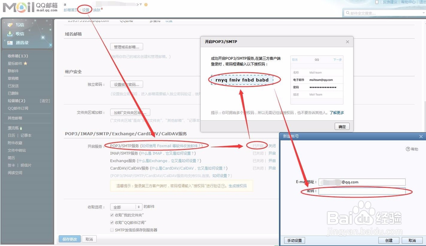Image resolution: width=426 pixels, height=246 pixels.
Task: Turn on CardDAV/CalDAV service via 开启
Action: (272, 168)
